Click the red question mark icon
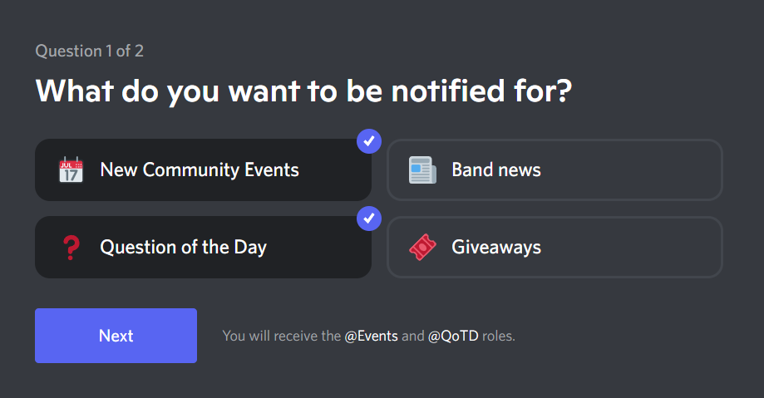Viewport: 764px width, 398px height. pyautogui.click(x=71, y=248)
